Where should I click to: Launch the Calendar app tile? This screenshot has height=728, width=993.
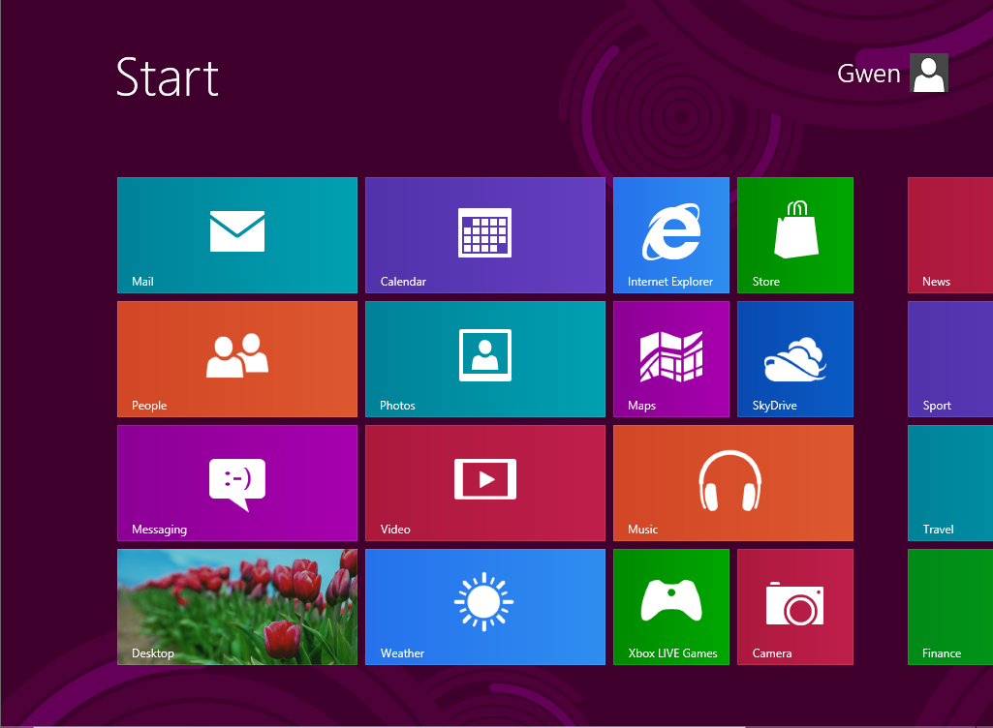pos(484,235)
